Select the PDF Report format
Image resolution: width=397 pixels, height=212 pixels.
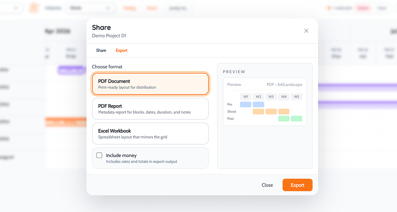coord(150,109)
